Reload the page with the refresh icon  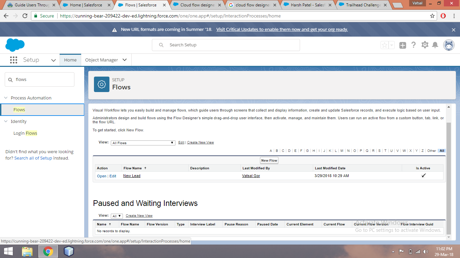pyautogui.click(x=25, y=16)
